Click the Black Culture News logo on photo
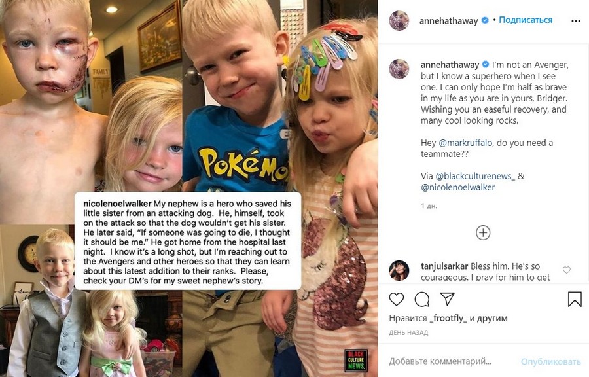The image size is (589, 377). (356, 360)
